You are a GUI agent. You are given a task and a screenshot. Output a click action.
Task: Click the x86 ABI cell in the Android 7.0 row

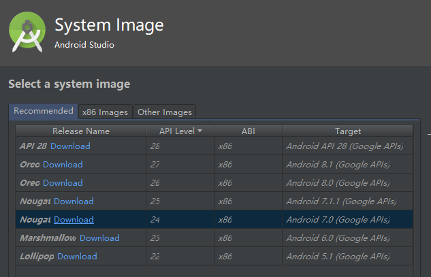click(249, 220)
